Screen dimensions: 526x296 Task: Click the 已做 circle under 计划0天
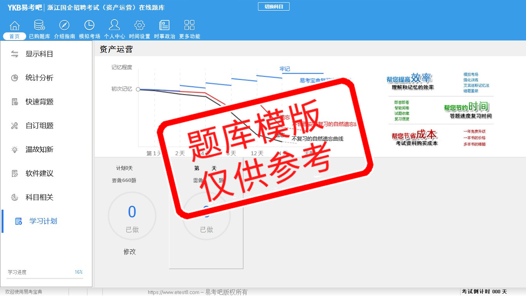(x=132, y=216)
